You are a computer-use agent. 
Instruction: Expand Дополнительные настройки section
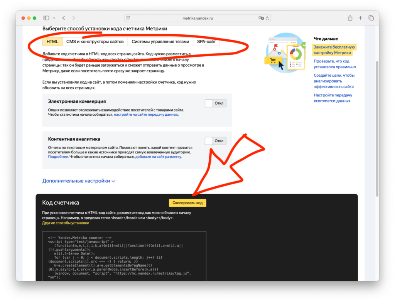(79, 181)
